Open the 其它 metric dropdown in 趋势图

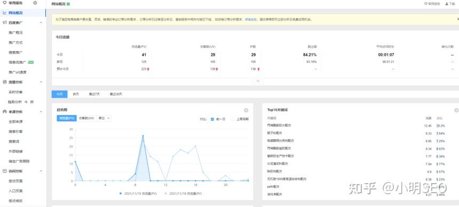pyautogui.click(x=104, y=118)
